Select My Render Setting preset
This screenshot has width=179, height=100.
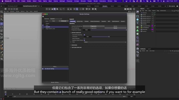[55, 69]
